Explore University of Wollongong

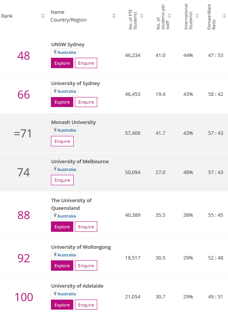point(62,266)
